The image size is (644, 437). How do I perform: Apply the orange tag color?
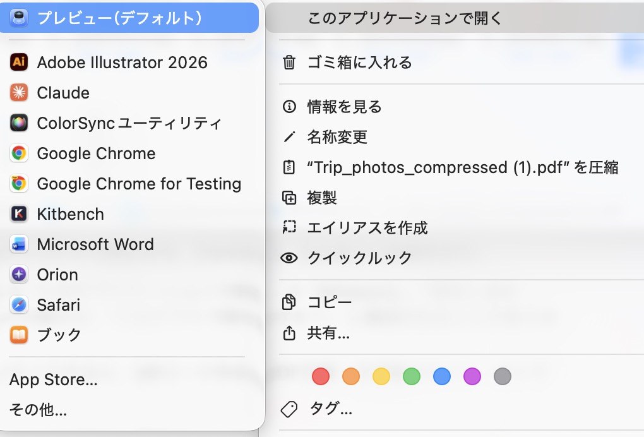coord(351,376)
